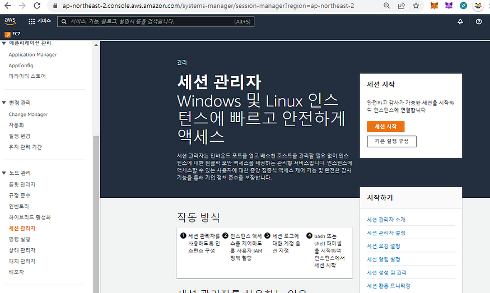Viewport: 490px width, 293px height.
Task: Open the teal circular extension icon
Action: click(464, 6)
